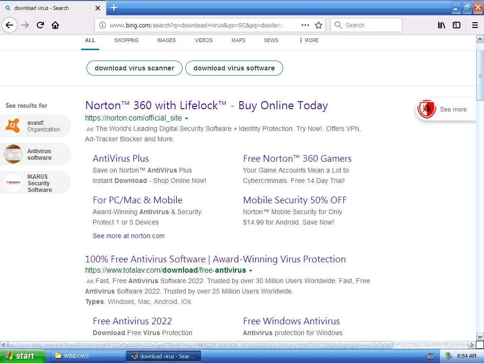Open 100% Free Antivirus Software headline
Image resolution: width=484 pixels, height=363 pixels.
coord(216,259)
